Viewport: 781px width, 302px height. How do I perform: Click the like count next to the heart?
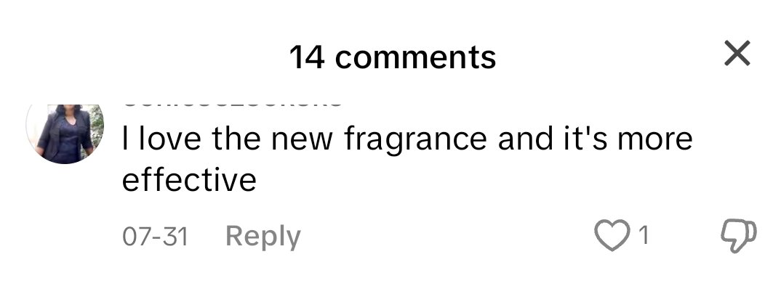point(644,235)
